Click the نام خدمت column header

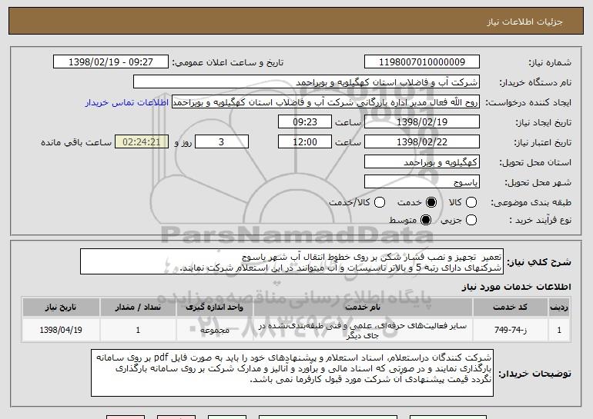[363, 308]
